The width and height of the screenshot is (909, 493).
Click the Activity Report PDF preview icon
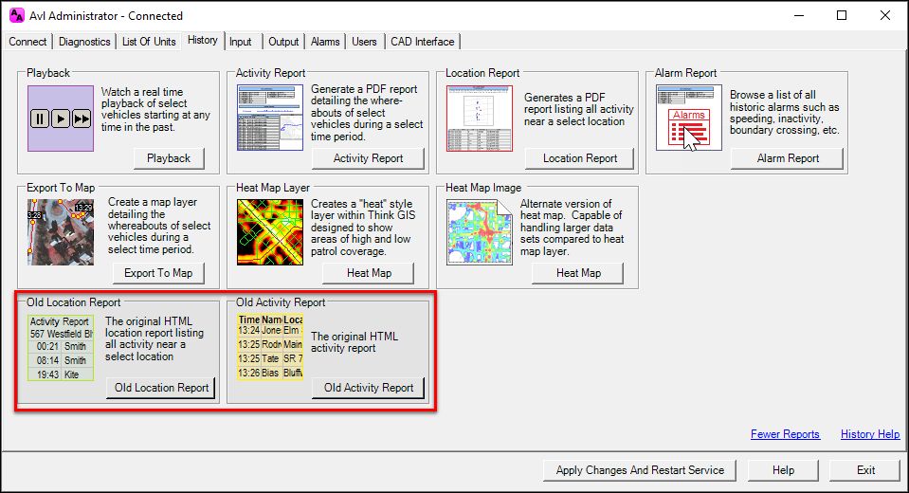269,118
